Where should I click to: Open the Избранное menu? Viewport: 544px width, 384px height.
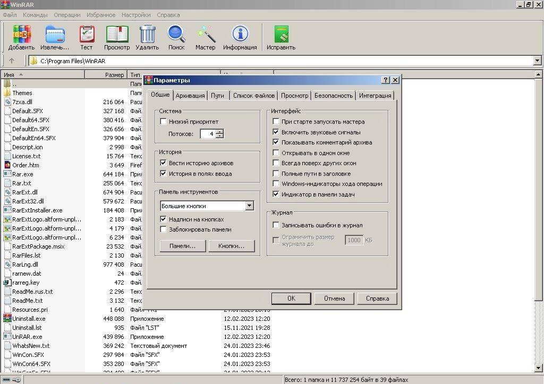click(x=101, y=15)
